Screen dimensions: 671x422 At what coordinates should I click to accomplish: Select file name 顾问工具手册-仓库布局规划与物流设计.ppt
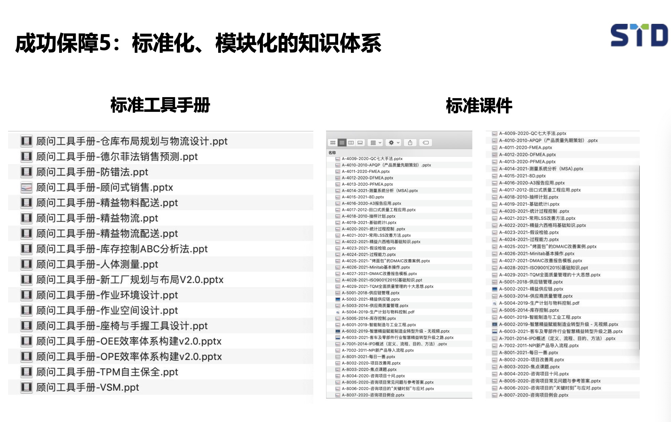[x=132, y=141]
